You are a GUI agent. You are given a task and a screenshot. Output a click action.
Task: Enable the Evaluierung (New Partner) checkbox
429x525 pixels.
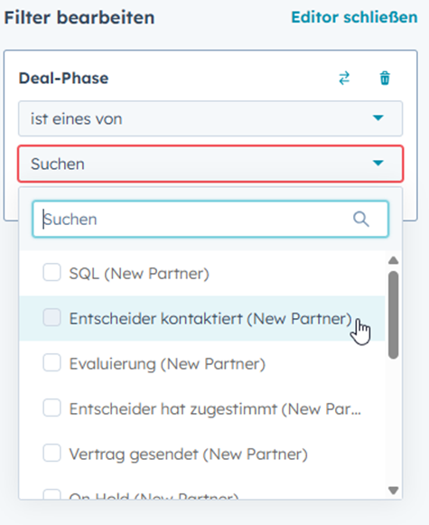pos(51,362)
